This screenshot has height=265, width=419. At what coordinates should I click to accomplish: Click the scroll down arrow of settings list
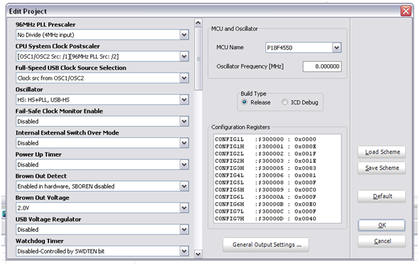(198, 254)
